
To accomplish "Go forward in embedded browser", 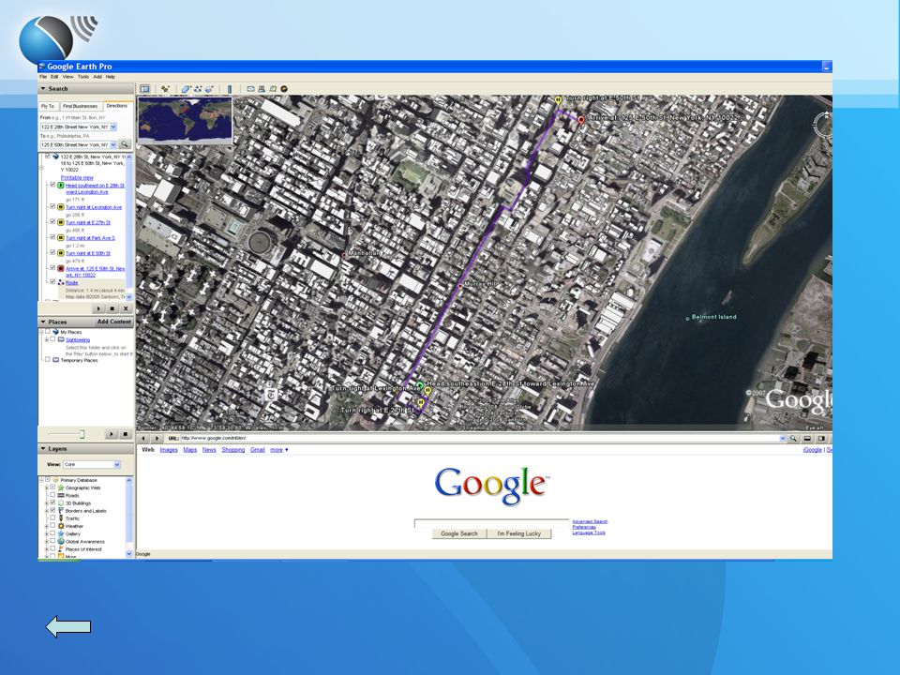I will [x=157, y=439].
